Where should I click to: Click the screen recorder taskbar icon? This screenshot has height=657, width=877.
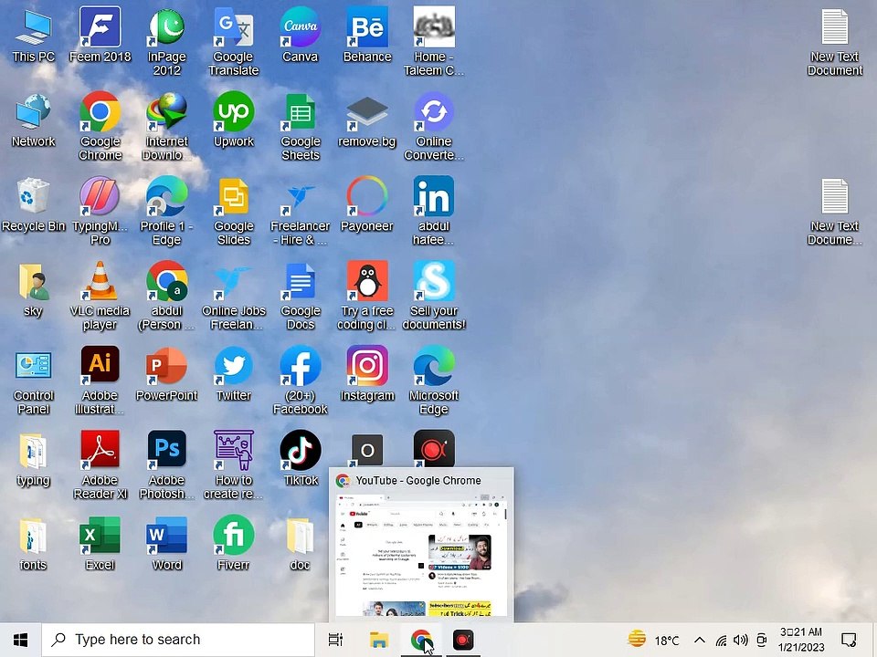click(x=463, y=640)
